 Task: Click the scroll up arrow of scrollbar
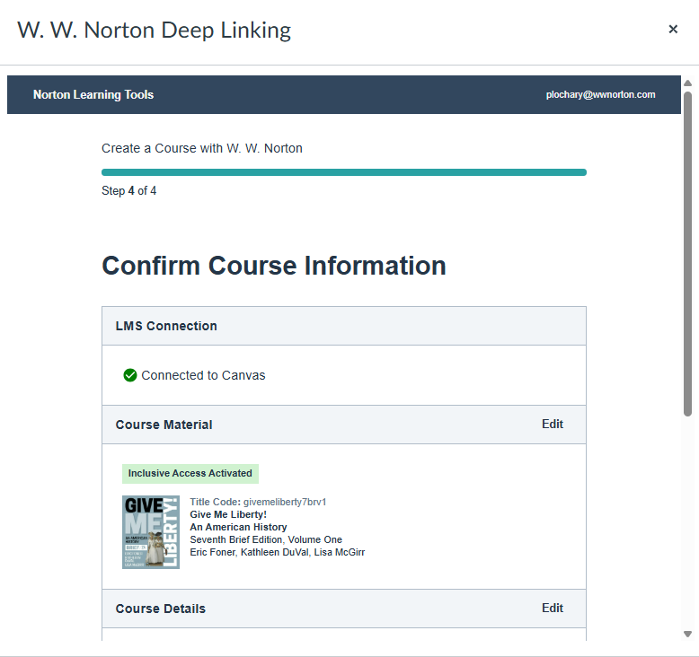(x=687, y=83)
